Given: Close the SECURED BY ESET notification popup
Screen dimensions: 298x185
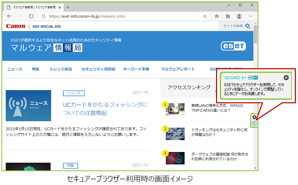Looking at the screenshot, I should [286, 78].
